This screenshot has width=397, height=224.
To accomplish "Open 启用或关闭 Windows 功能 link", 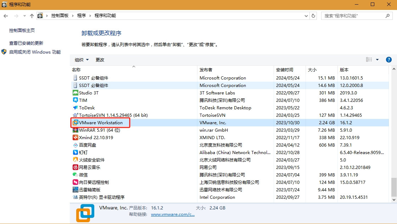I will point(35,52).
